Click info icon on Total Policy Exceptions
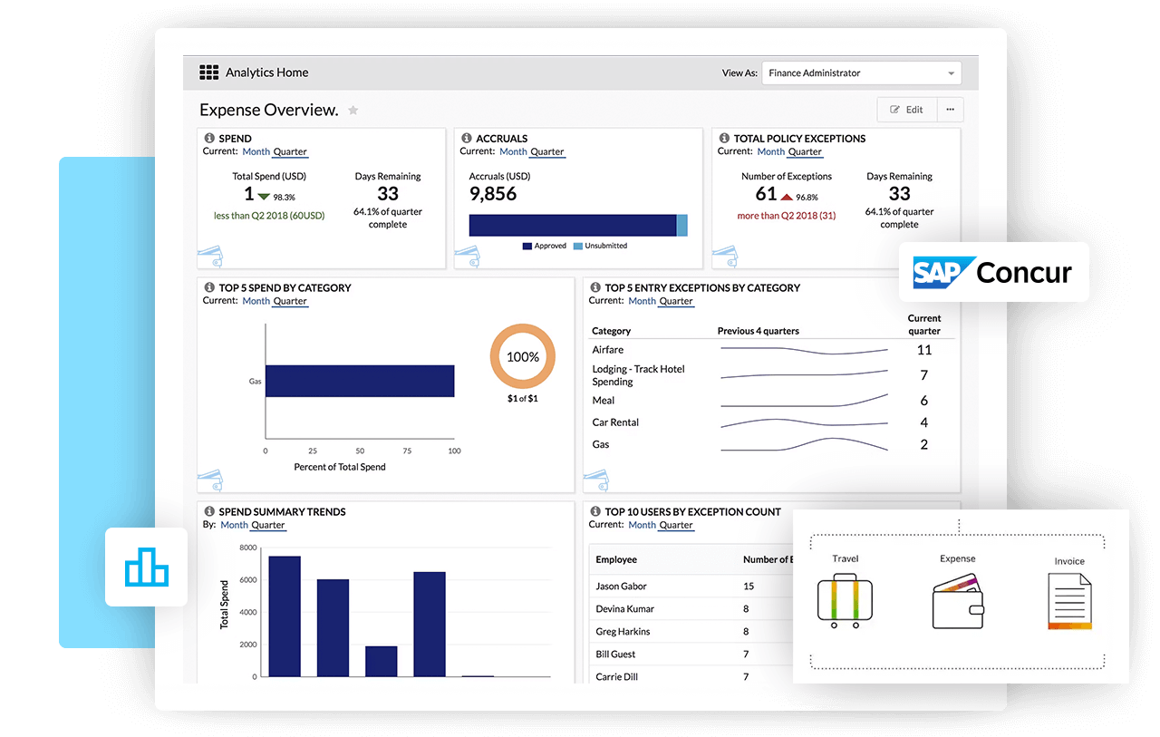 tap(724, 139)
